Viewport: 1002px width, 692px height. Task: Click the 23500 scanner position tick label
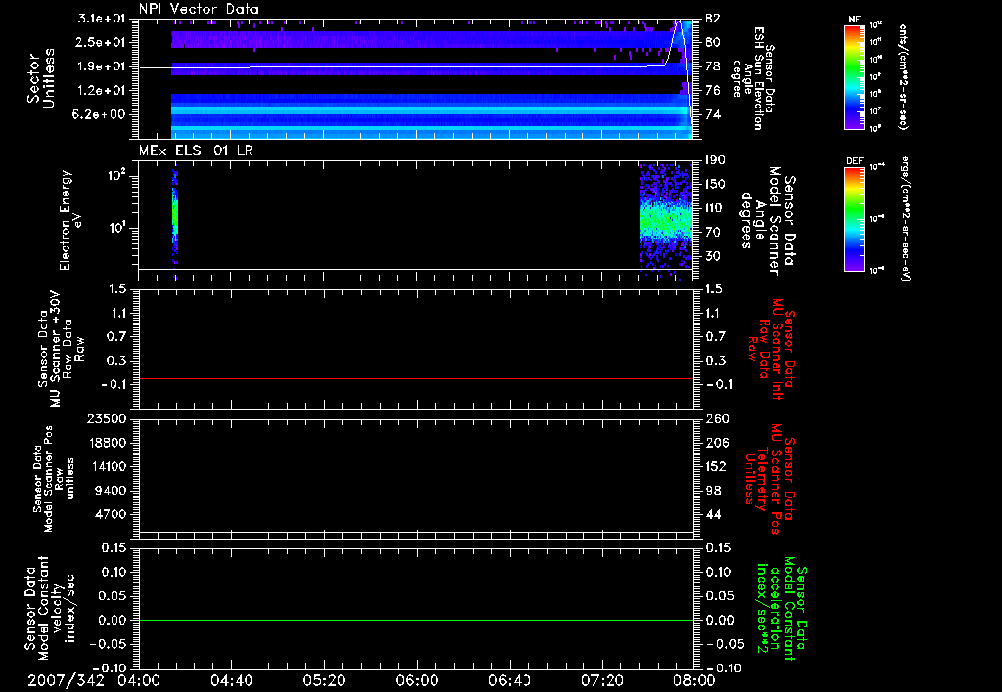click(x=108, y=418)
